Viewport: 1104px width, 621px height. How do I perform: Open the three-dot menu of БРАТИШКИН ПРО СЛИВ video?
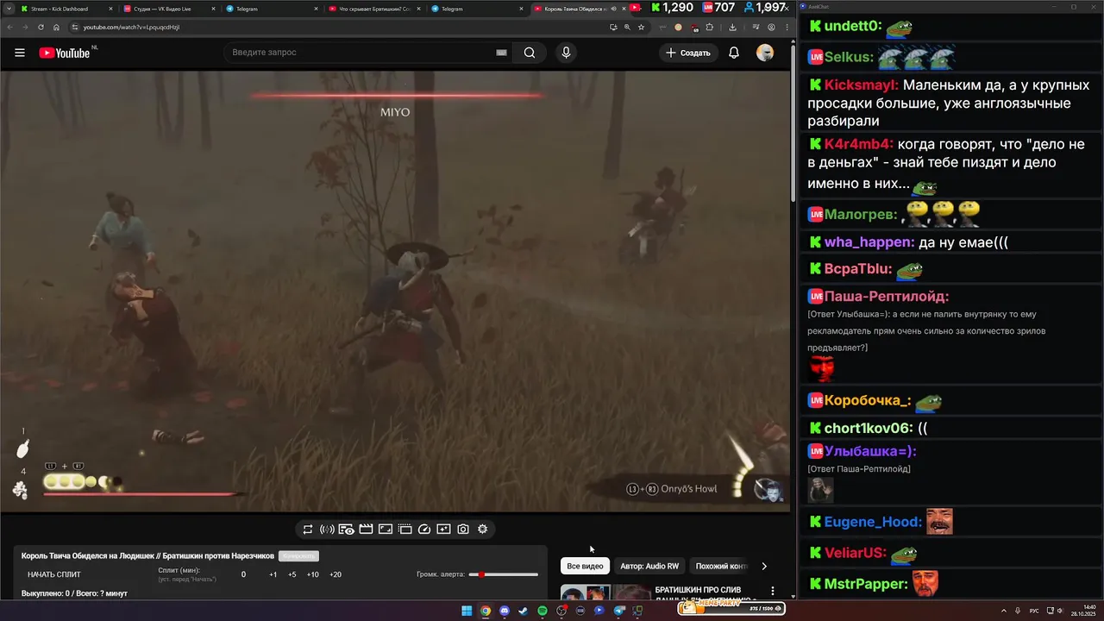point(773,592)
